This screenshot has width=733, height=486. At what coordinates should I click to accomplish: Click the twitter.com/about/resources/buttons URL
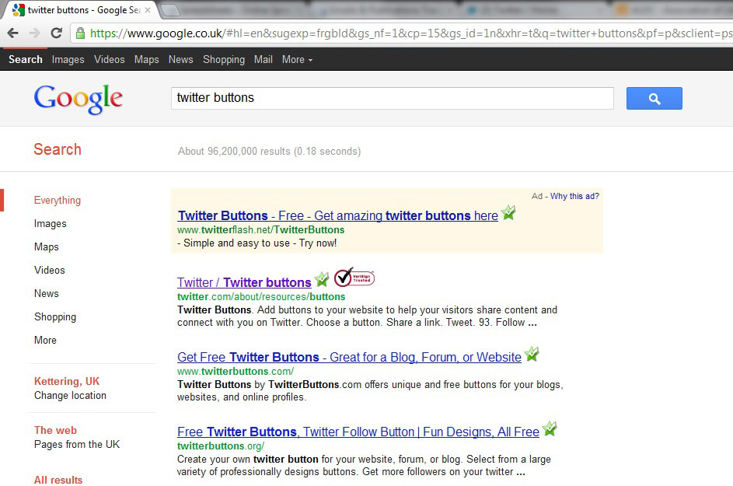click(261, 296)
